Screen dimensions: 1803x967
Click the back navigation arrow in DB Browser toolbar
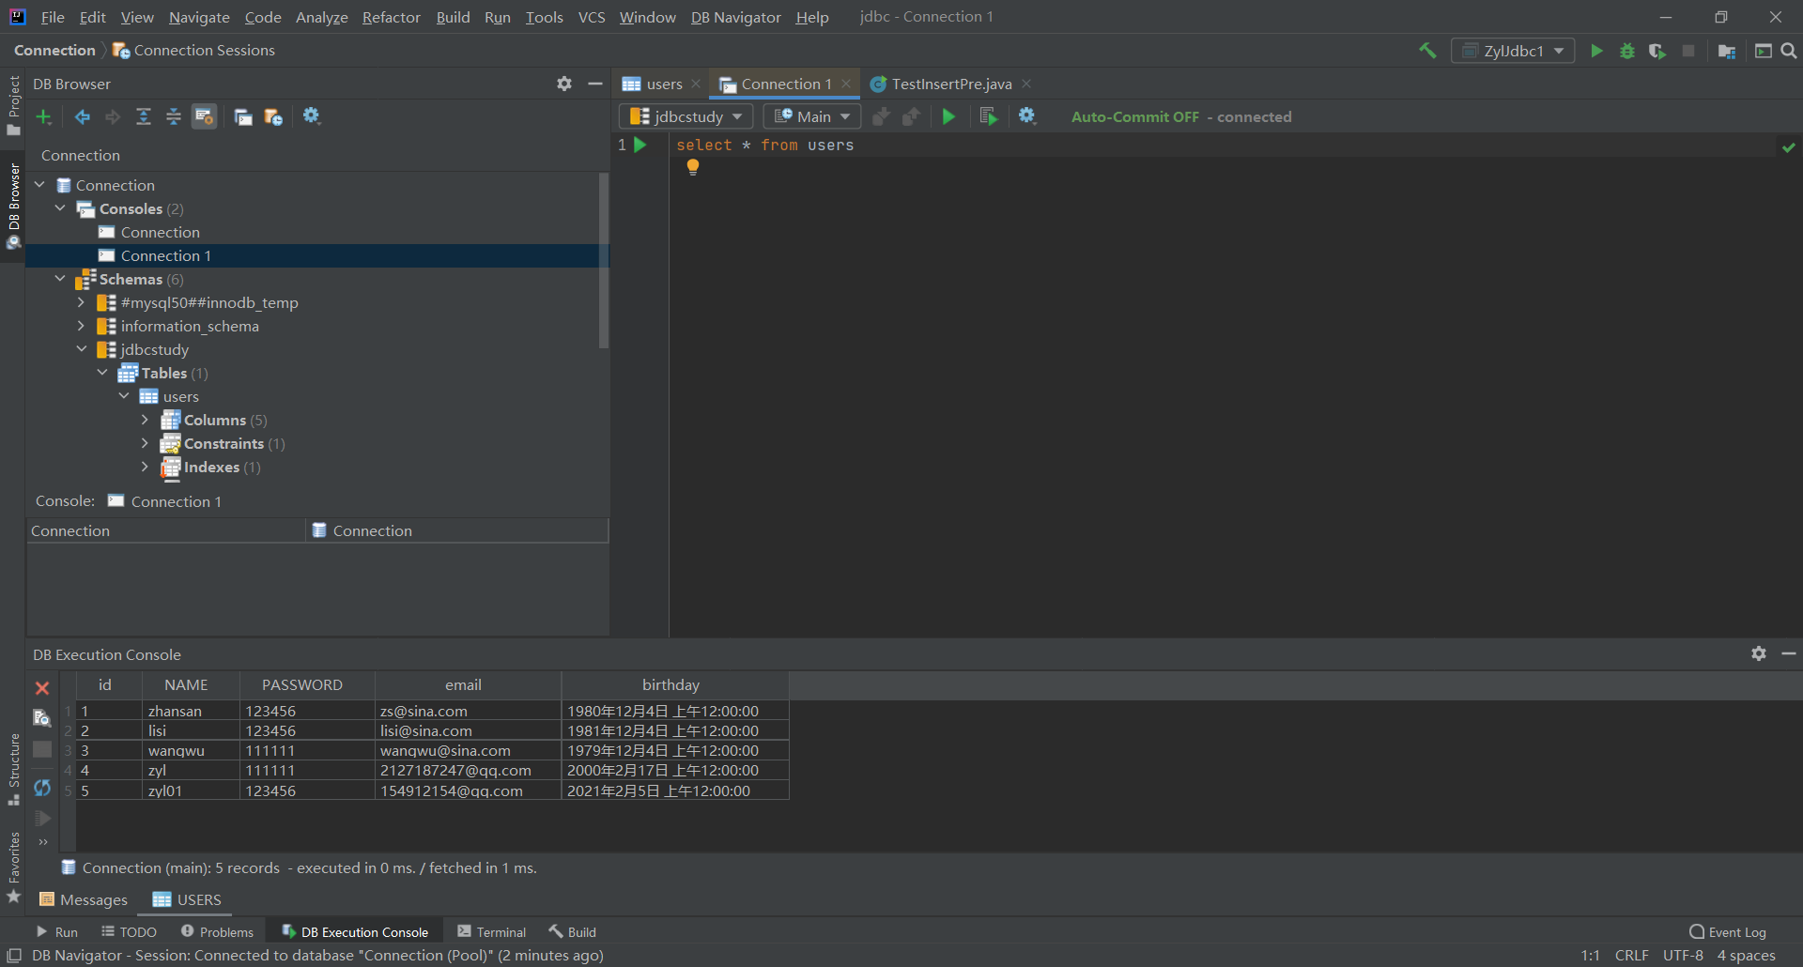[81, 116]
